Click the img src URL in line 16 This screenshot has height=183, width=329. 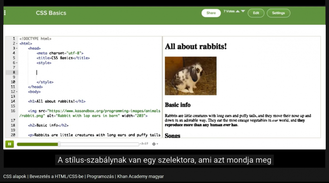(x=90, y=113)
